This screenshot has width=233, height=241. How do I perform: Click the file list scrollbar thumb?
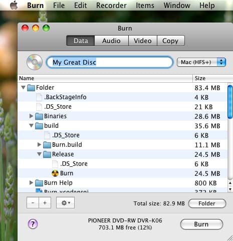[x=230, y=102]
